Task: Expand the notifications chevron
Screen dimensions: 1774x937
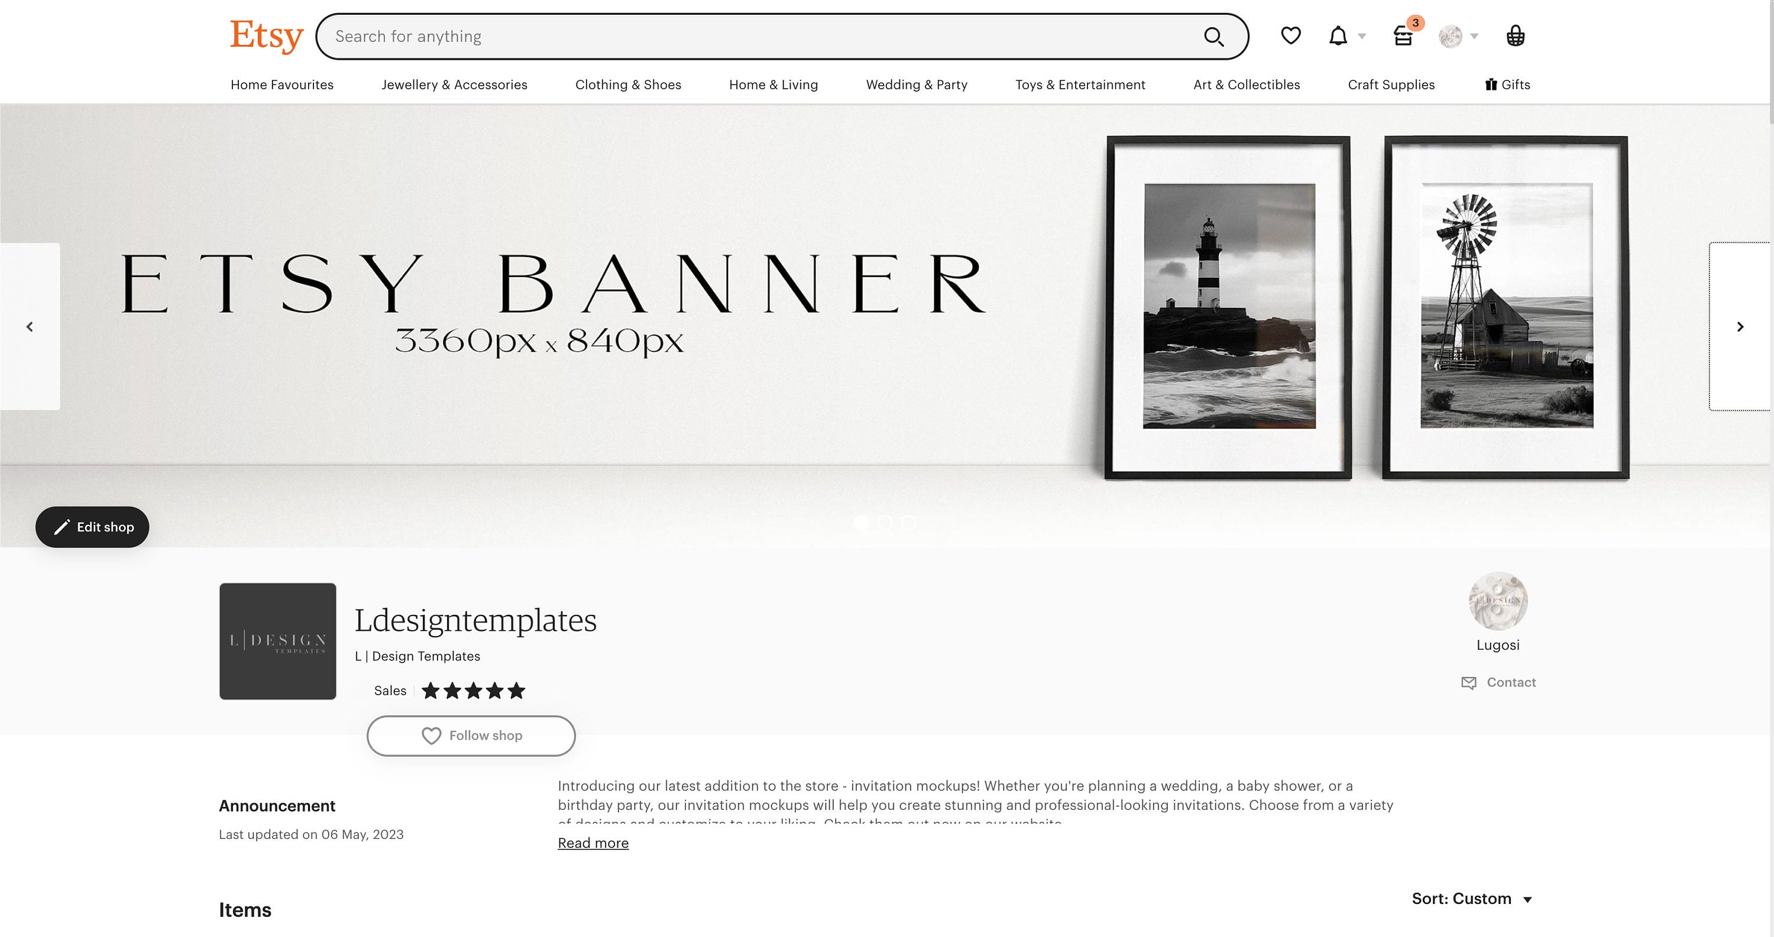Action: (1361, 36)
